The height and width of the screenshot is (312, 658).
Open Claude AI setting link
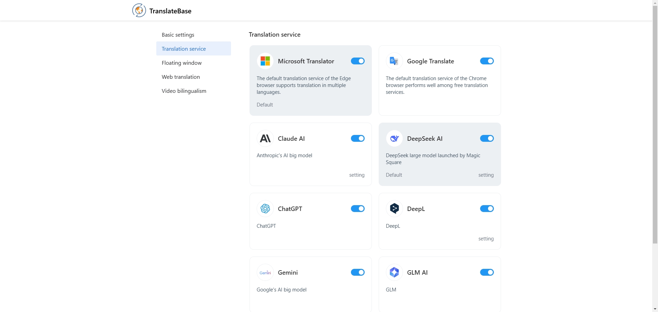(x=357, y=175)
